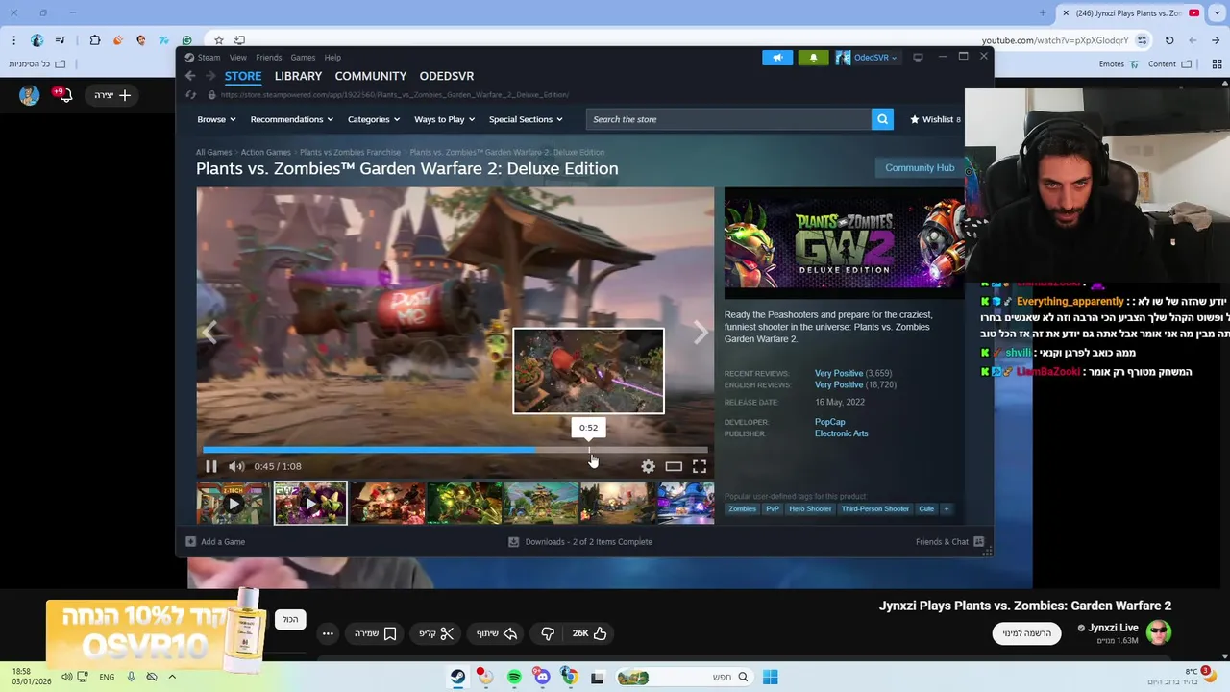Image resolution: width=1230 pixels, height=692 pixels.
Task: Open the Help menu in Steam
Action: click(x=332, y=58)
